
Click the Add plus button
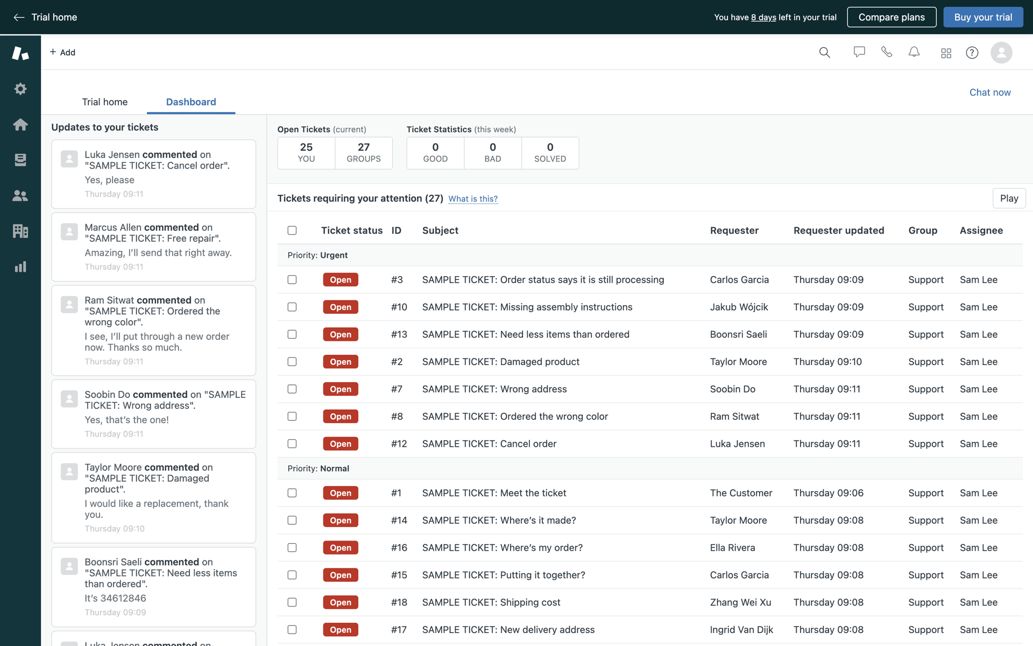coord(62,52)
